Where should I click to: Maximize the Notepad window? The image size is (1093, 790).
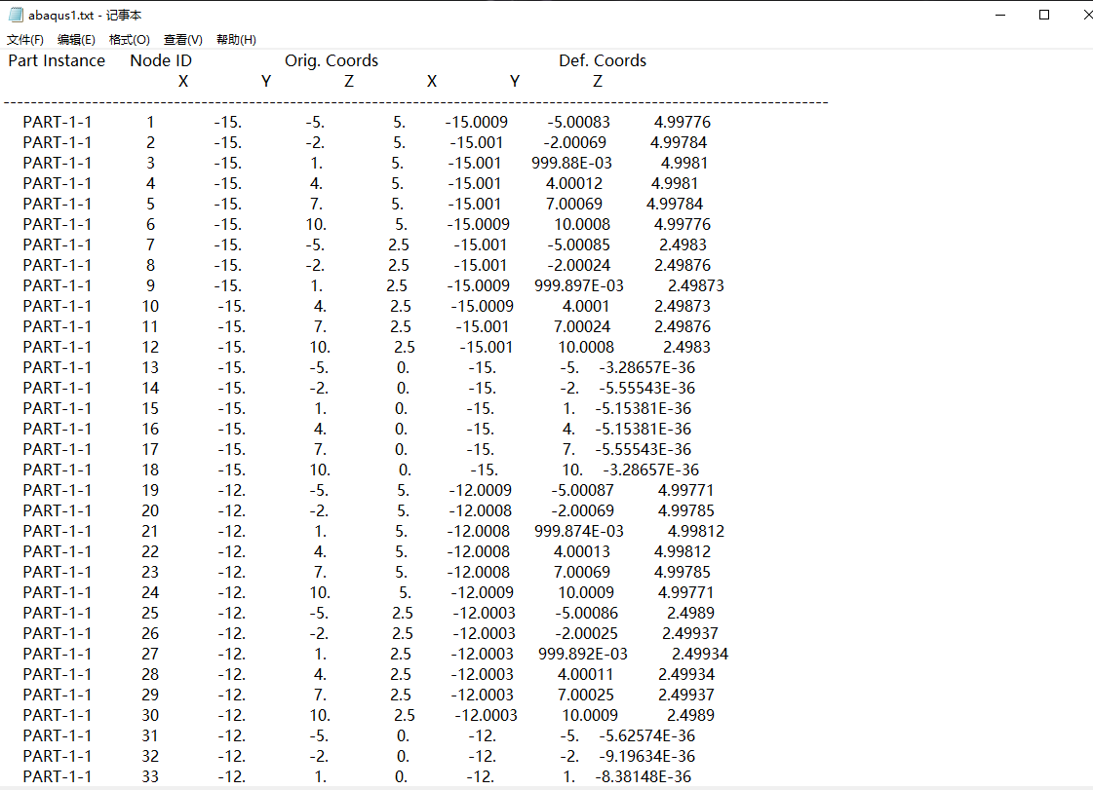1043,15
